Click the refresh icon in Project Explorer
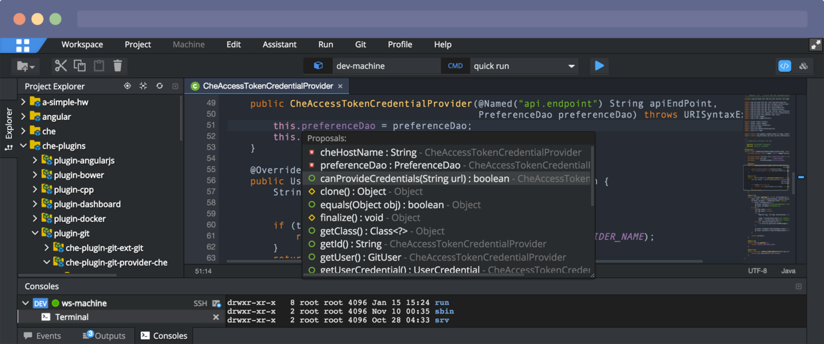Viewport: 824px width, 344px height. point(159,86)
